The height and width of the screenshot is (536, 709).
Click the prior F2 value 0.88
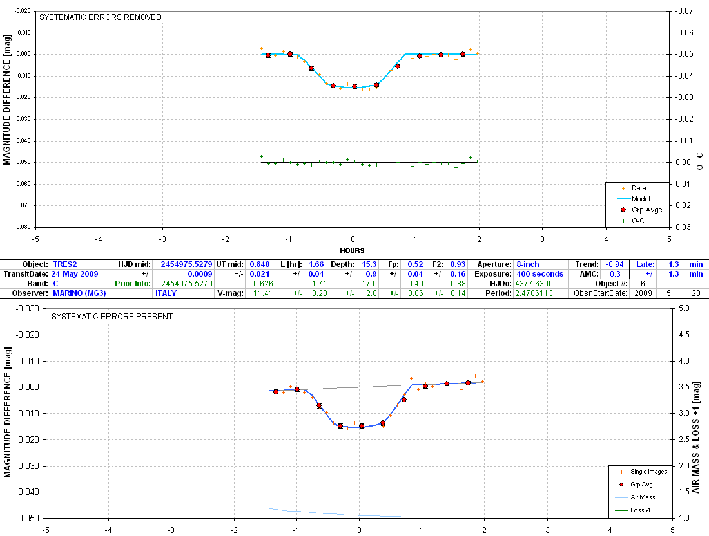pos(458,284)
